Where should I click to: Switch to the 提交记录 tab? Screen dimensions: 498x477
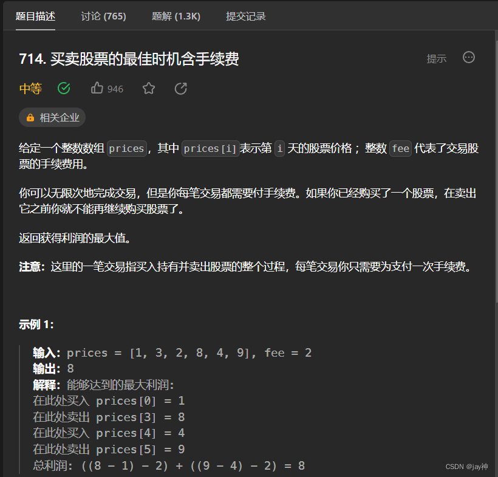click(246, 16)
